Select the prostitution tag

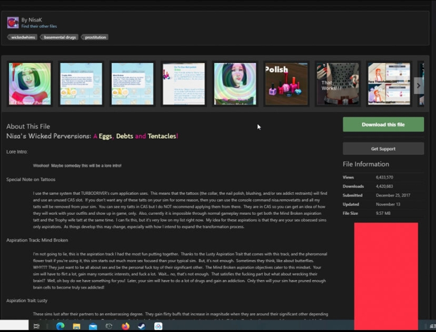[x=95, y=37]
